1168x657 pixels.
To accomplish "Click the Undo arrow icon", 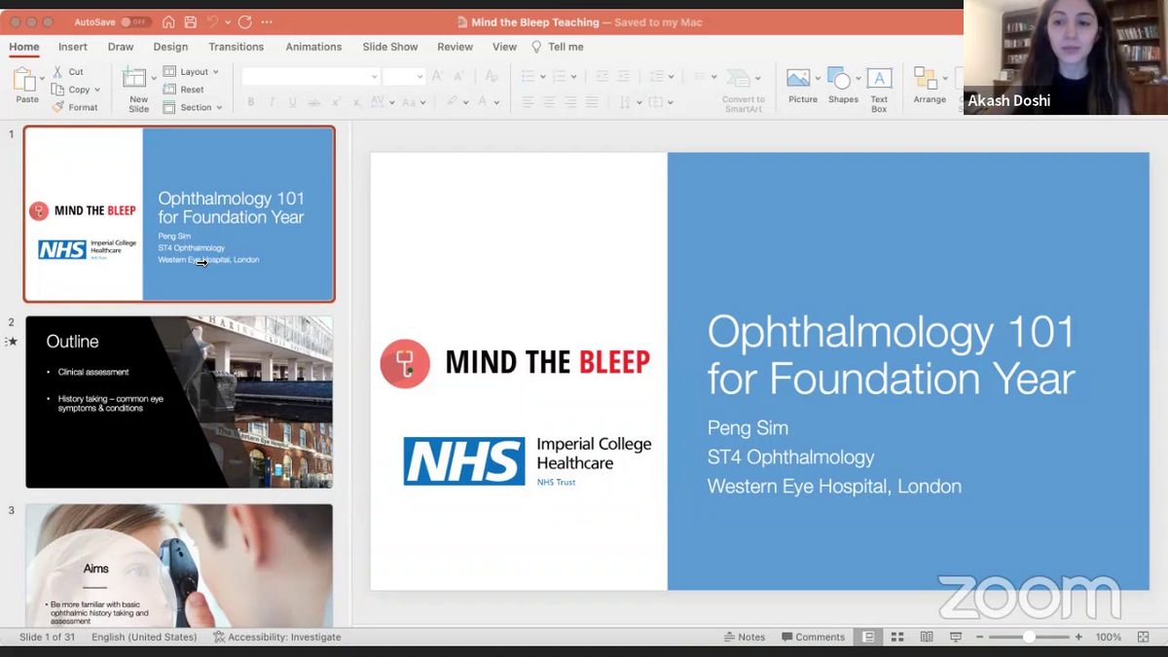I will click(212, 21).
